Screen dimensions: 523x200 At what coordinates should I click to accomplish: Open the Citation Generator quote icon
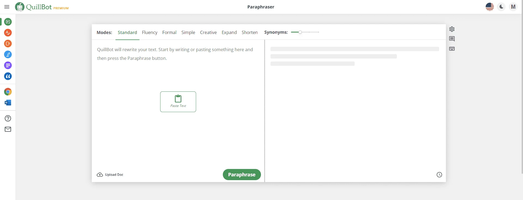point(8,76)
